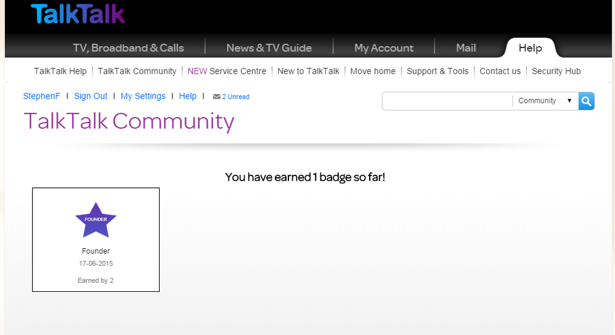This screenshot has width=615, height=335.
Task: Click the Founder badge title text
Action: point(96,251)
